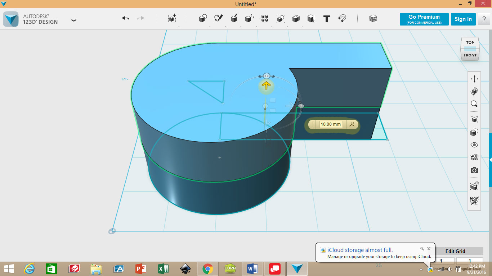
Task: Toggle grid visibility icon
Action: click(474, 157)
